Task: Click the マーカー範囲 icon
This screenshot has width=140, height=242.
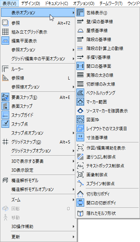Action: [80, 102]
